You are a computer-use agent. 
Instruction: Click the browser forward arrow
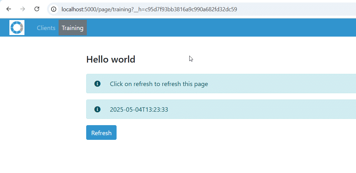[23, 9]
